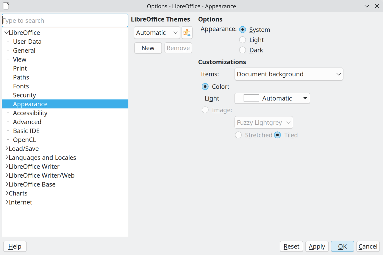
Task: Open the Items dropdown showing Document background
Action: (x=289, y=74)
